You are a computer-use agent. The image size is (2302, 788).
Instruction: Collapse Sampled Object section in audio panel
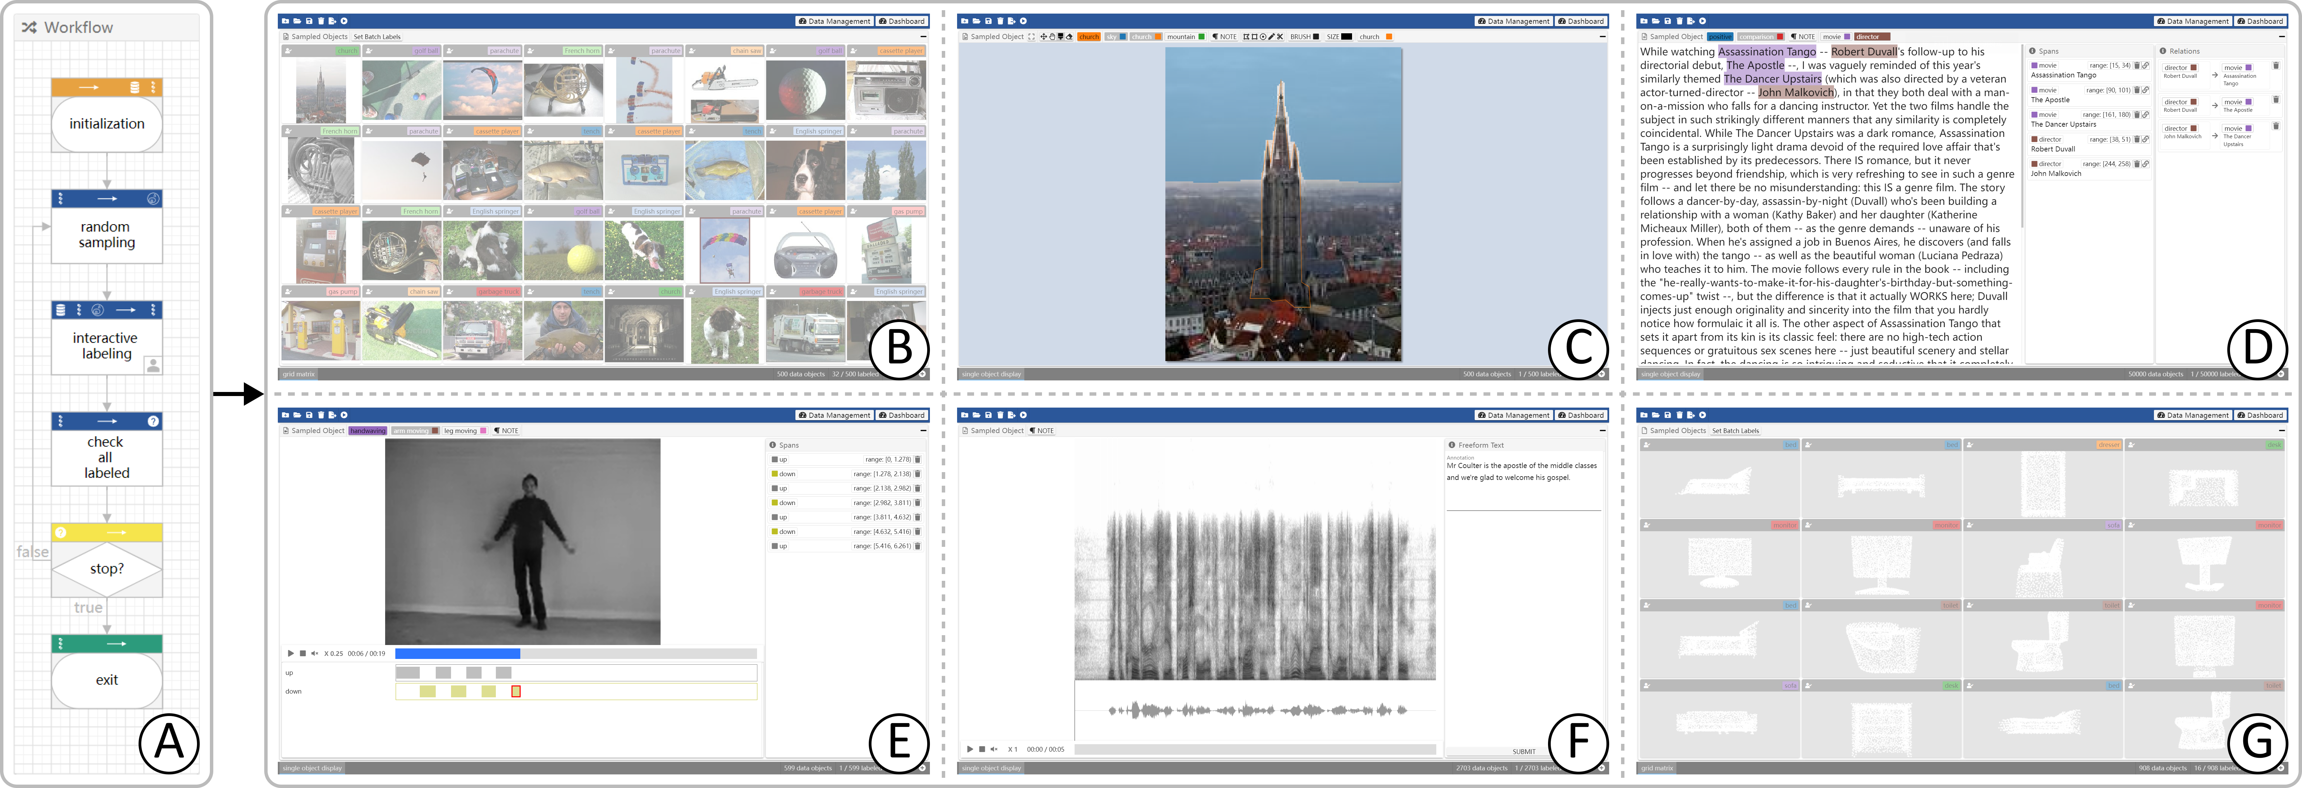click(1602, 431)
